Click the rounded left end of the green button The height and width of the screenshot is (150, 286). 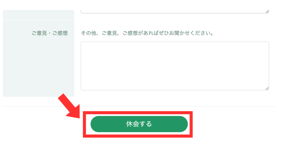[95, 124]
